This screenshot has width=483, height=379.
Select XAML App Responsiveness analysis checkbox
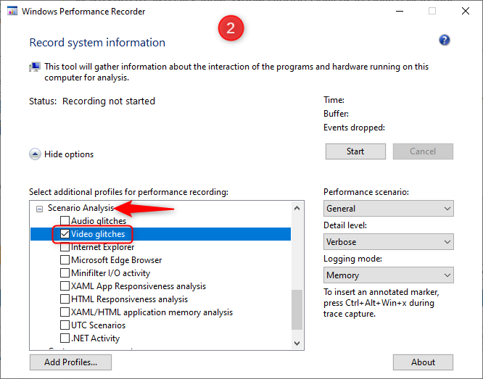point(65,286)
